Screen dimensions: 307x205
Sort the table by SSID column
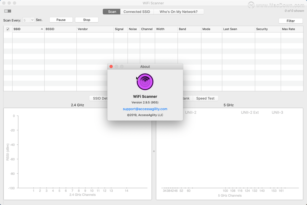click(28, 29)
